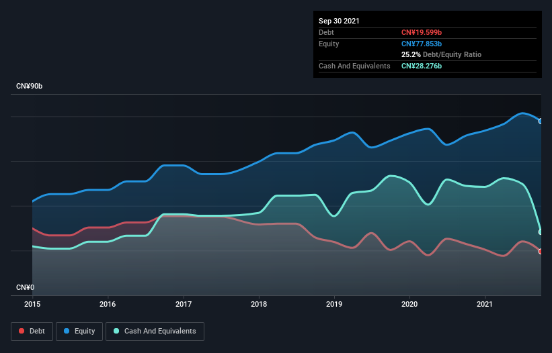
Task: Click the CN¥28.276b cash value
Action: [422, 66]
